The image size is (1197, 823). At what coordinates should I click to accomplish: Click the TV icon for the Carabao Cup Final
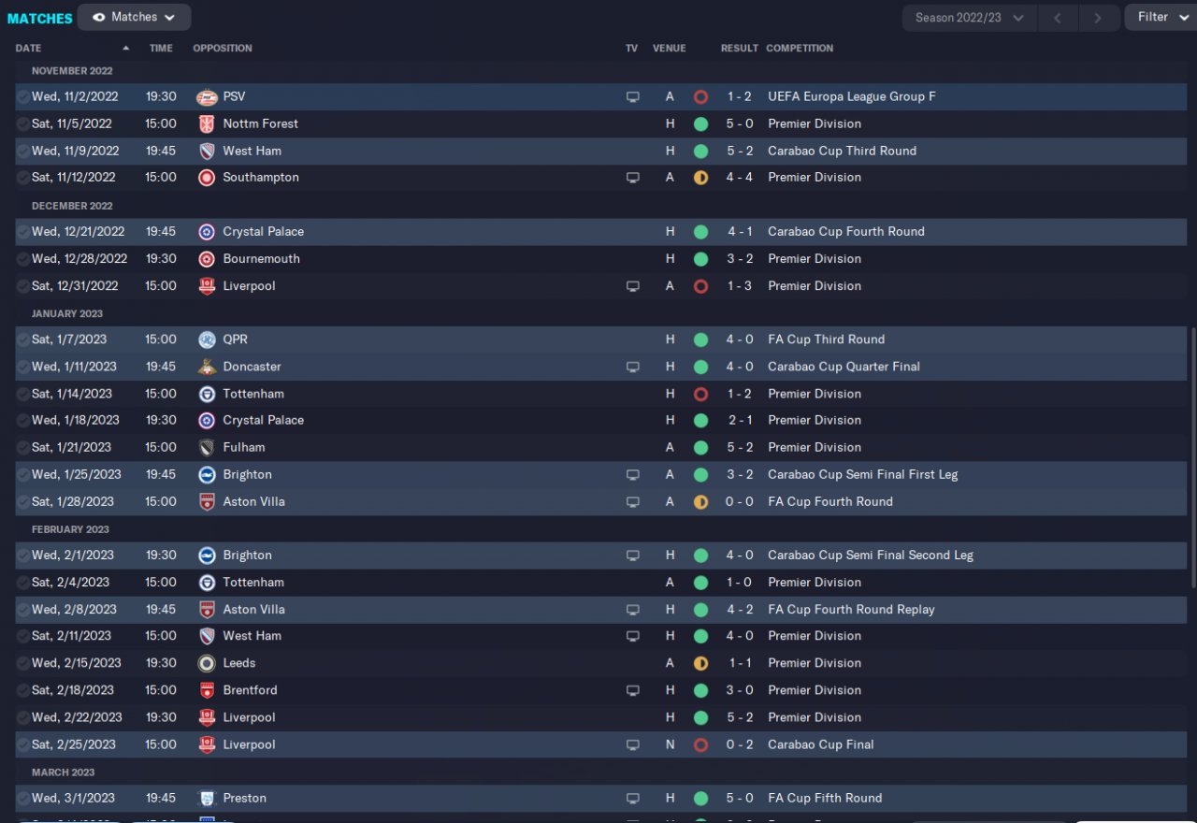point(633,744)
